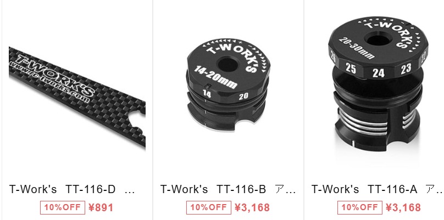Image resolution: width=444 pixels, height=220 pixels.
Task: Select the ¥891 price of TT-116-D
Action: [101, 207]
